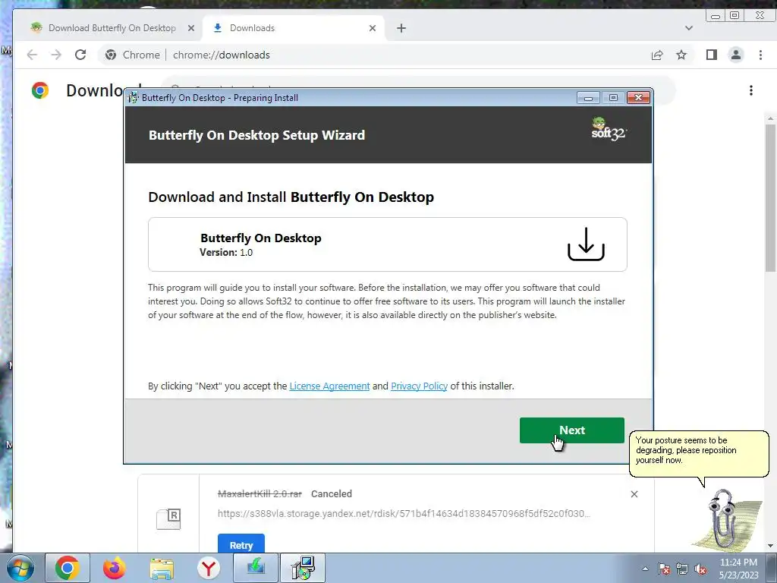Go back in Chrome
Screen dimensions: 777x583
point(32,55)
